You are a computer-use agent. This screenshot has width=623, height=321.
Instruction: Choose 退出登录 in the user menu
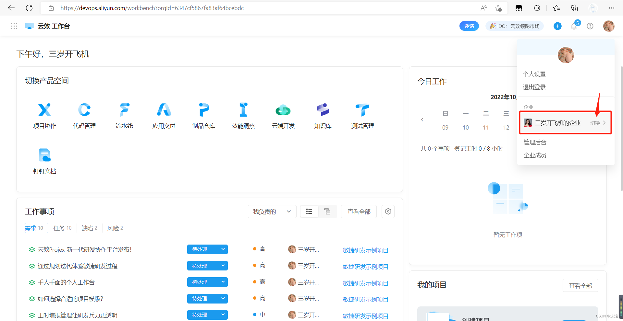[534, 87]
